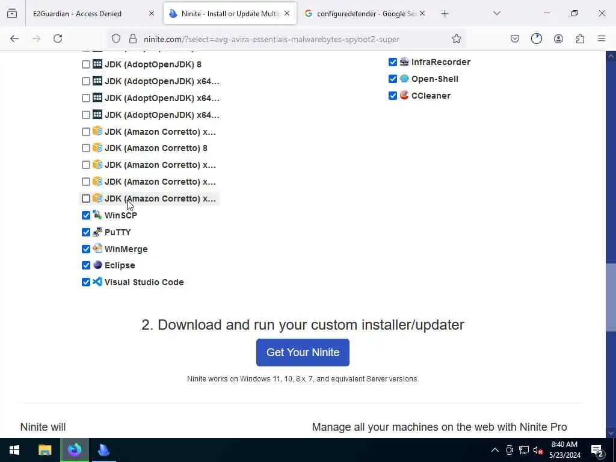
Task: Open the tracking protection shield icon
Action: pyautogui.click(x=116, y=38)
